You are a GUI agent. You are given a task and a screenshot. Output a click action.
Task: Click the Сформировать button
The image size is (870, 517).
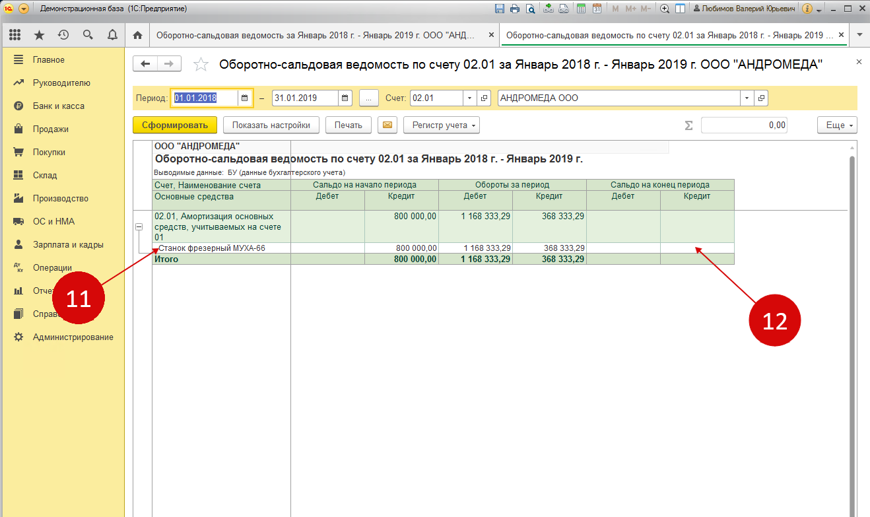pyautogui.click(x=175, y=125)
